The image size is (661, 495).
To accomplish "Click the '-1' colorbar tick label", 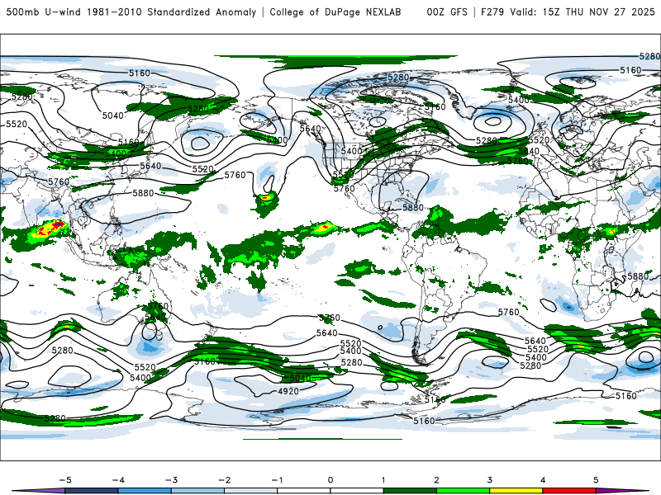I will (277, 480).
